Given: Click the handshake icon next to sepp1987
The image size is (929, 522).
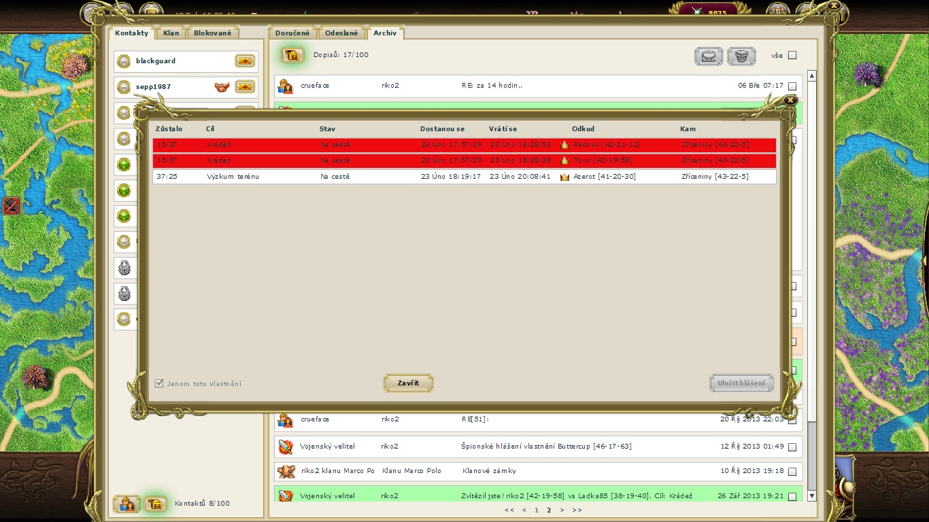Looking at the screenshot, I should 222,87.
